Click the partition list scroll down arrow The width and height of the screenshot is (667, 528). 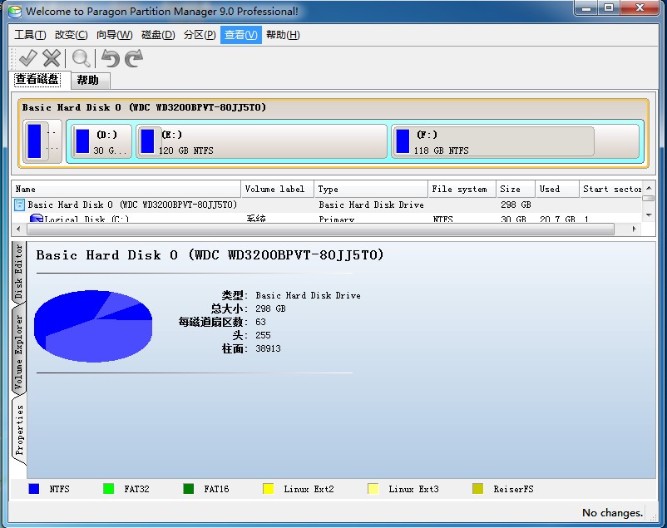[648, 214]
